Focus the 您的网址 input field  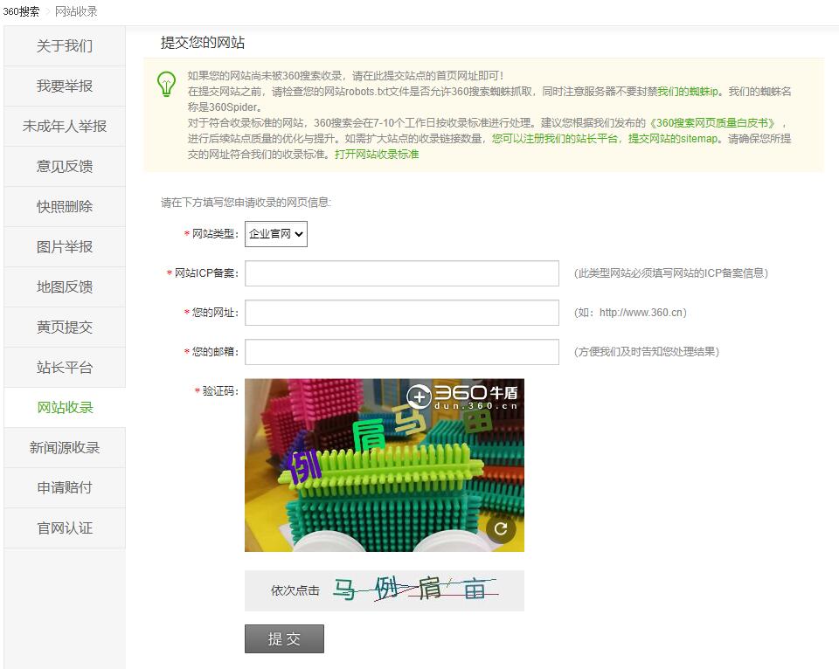402,313
